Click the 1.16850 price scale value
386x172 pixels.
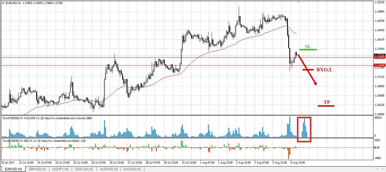click(x=379, y=86)
